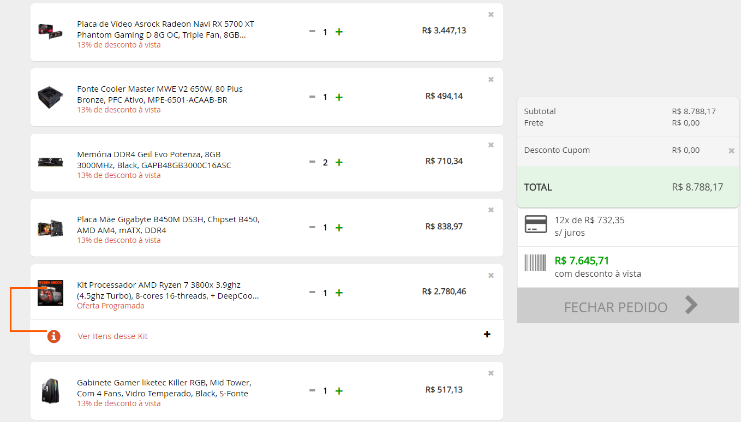Open the Geil Evo Potenza memory thumbnail
The width and height of the screenshot is (741, 422).
[x=50, y=162]
